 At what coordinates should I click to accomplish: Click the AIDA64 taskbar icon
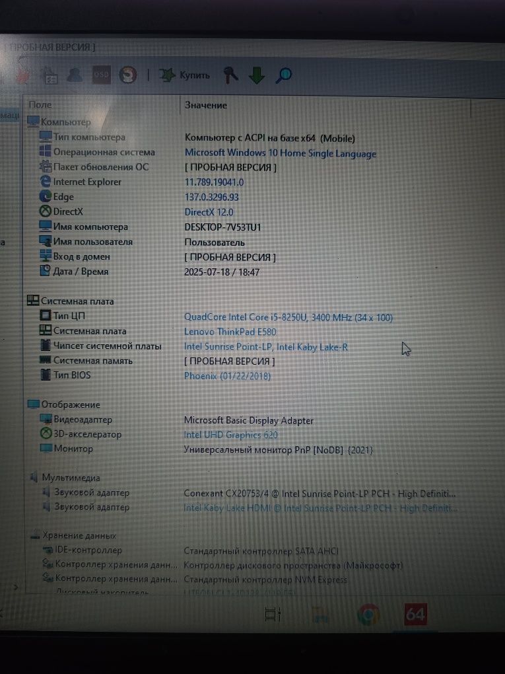coord(415,614)
